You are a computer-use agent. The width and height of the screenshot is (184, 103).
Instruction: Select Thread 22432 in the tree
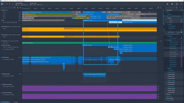pyautogui.click(x=171, y=84)
